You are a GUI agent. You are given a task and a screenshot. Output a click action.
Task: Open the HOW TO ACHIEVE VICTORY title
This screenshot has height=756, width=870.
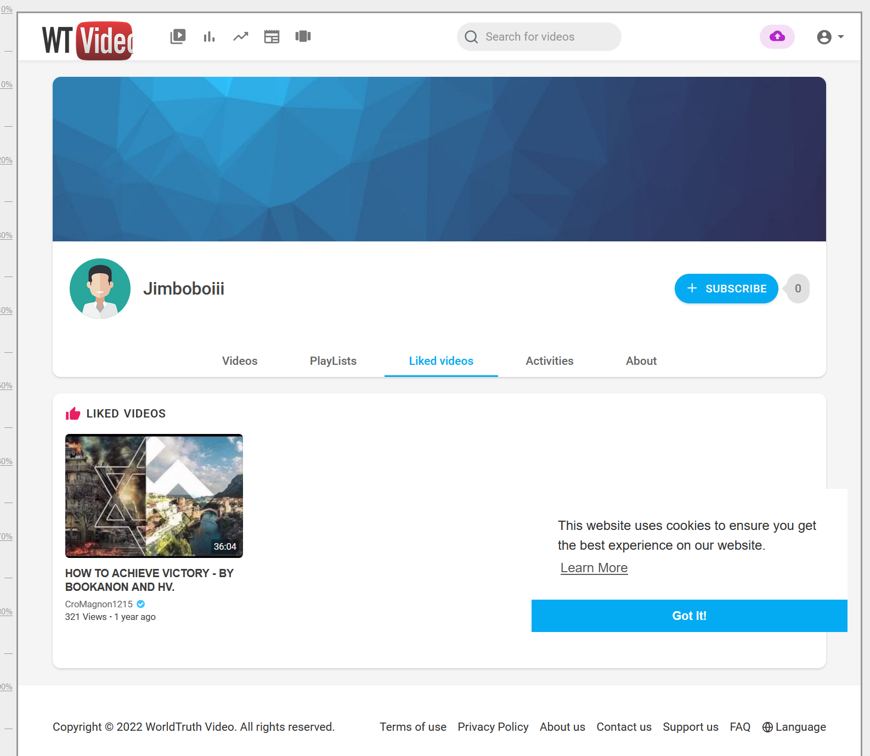coord(149,580)
